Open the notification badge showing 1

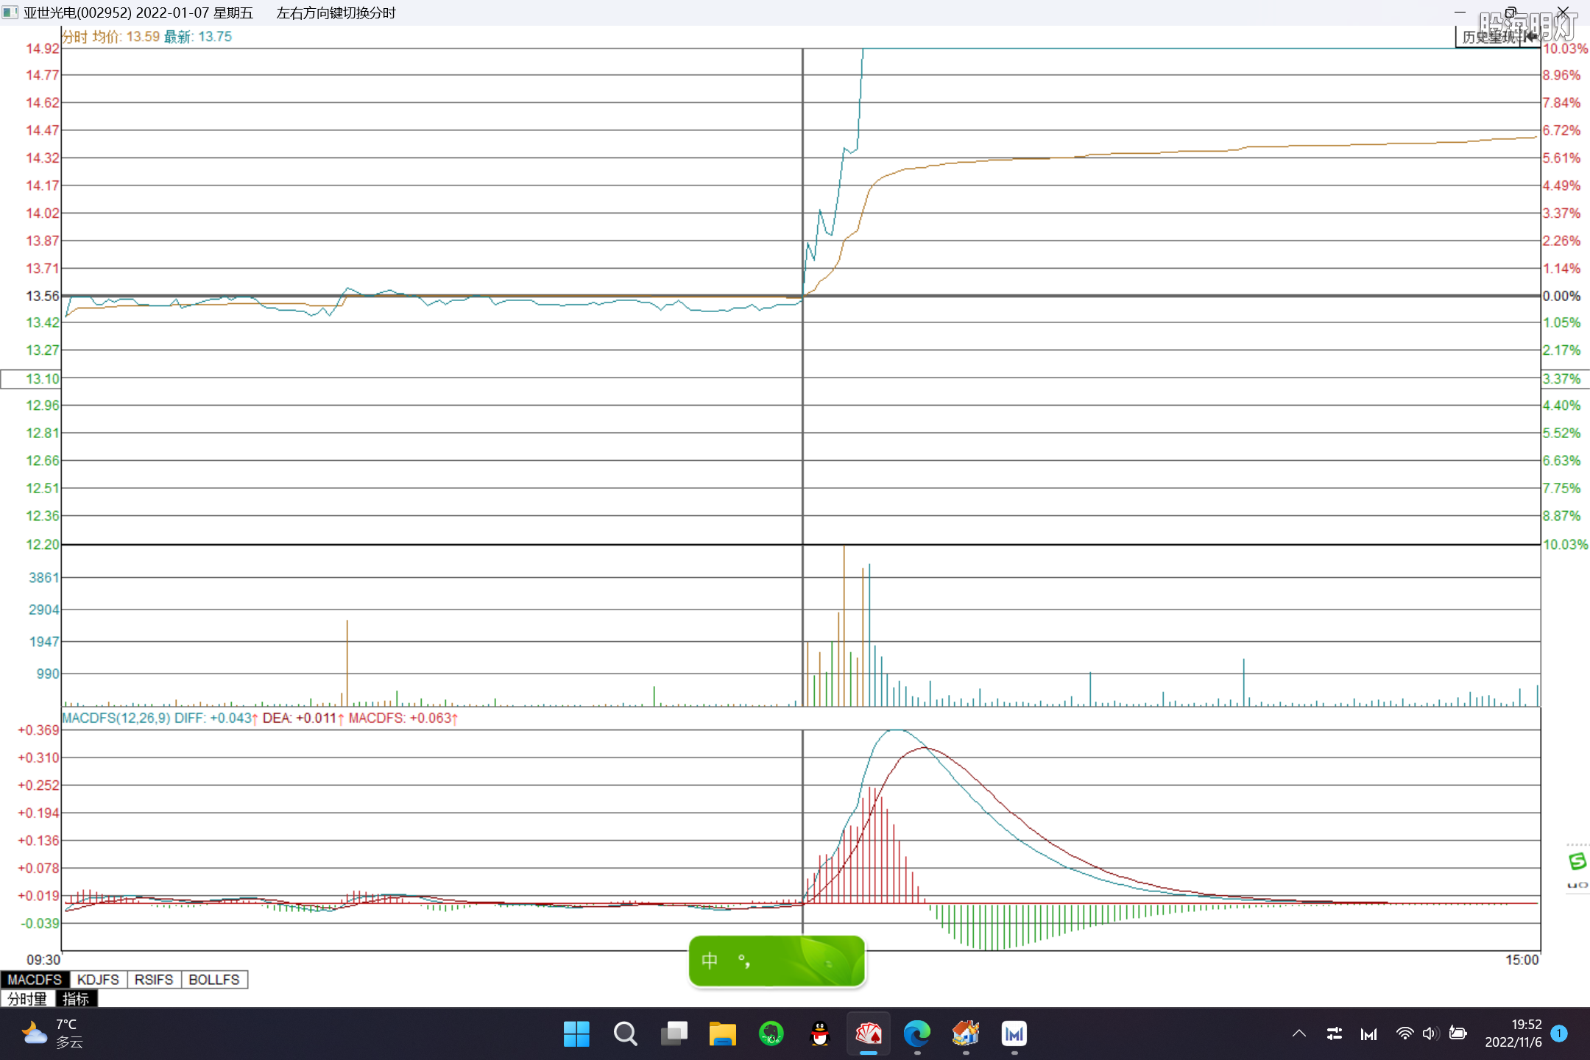click(x=1558, y=1033)
